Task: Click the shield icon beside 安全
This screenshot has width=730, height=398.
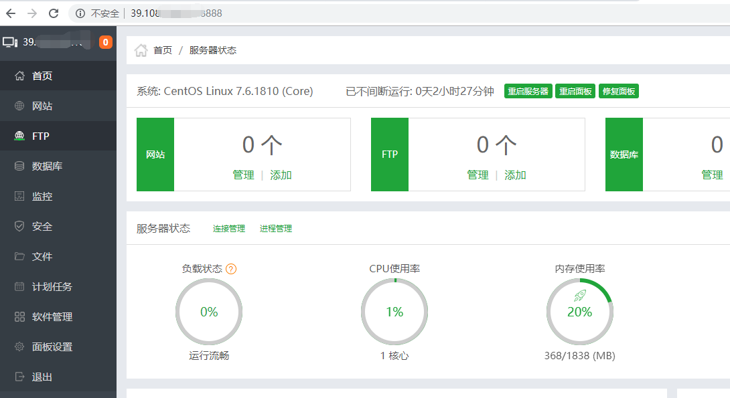Action: point(19,226)
